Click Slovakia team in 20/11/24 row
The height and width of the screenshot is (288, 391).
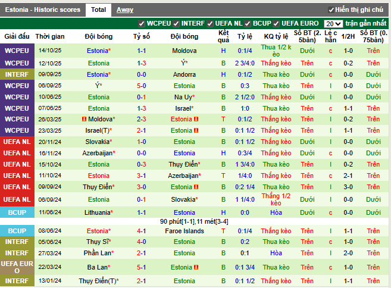point(99,142)
